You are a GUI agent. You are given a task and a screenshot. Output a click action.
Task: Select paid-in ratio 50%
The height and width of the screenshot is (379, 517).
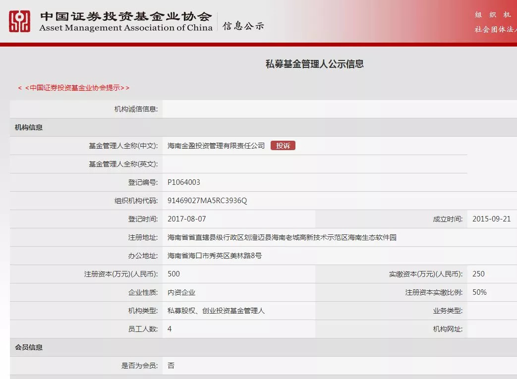(x=479, y=292)
